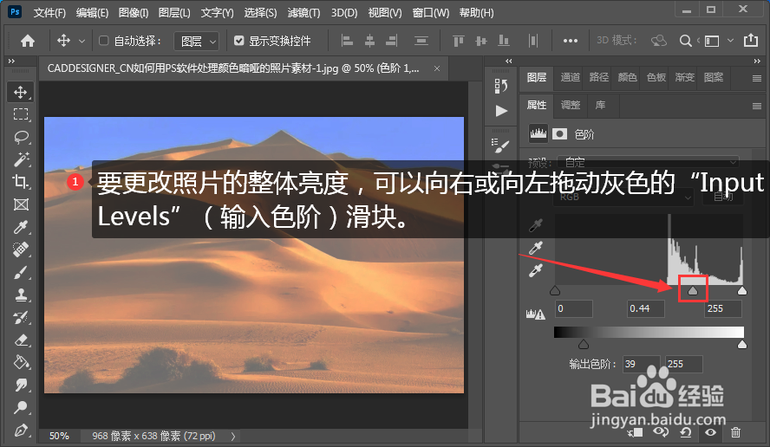Image resolution: width=770 pixels, height=447 pixels.
Task: Select the Eyedropper tool in left toolbar
Action: (21, 227)
